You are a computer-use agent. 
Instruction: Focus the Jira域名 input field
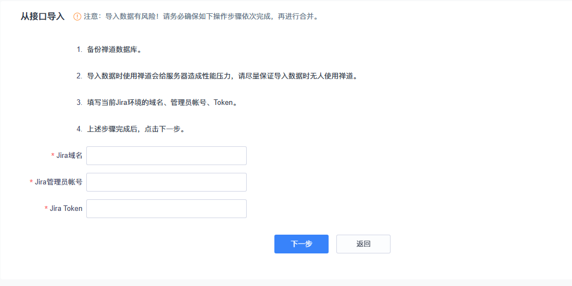point(166,156)
